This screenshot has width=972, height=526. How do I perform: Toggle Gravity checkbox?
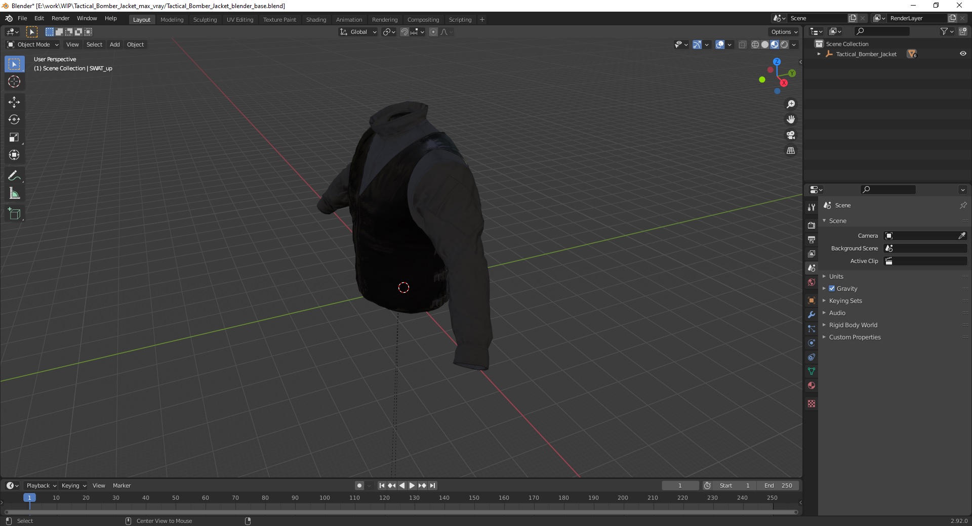pos(832,288)
